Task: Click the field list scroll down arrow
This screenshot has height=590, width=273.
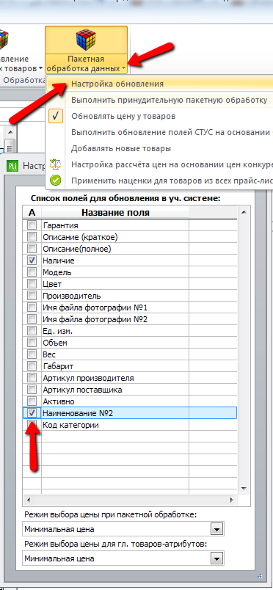Action: (244, 489)
